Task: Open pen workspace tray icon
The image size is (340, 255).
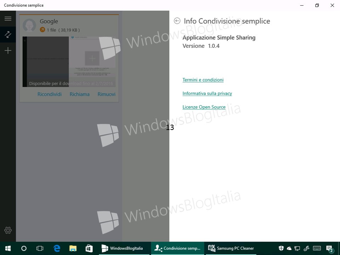Action: pyautogui.click(x=306, y=248)
